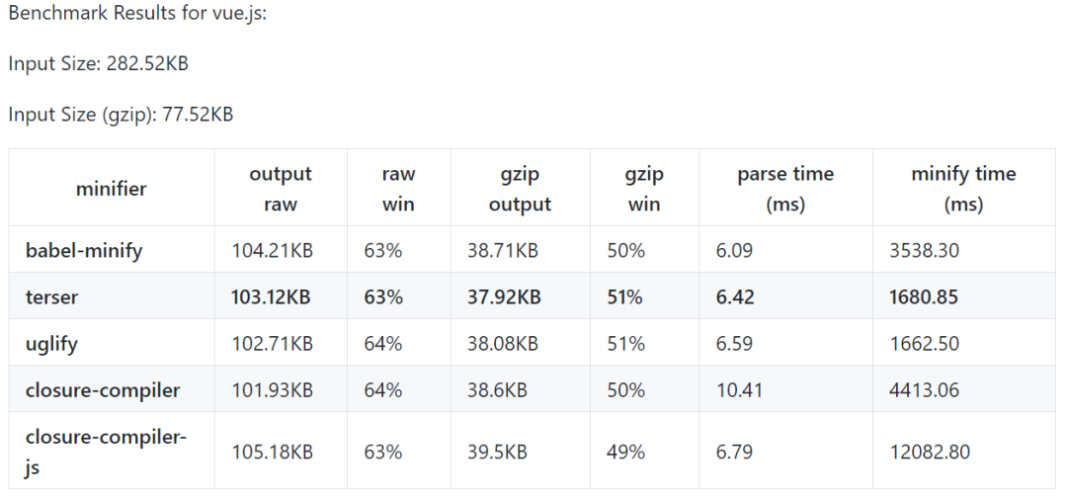Click the 'uglify' row label
Viewport: 1067px width, 502px height.
click(x=53, y=344)
